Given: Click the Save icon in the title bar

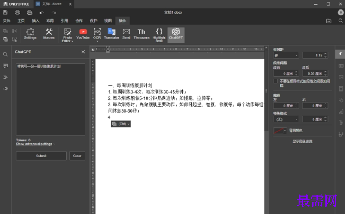Looking at the screenshot, I should pyautogui.click(x=6, y=12).
